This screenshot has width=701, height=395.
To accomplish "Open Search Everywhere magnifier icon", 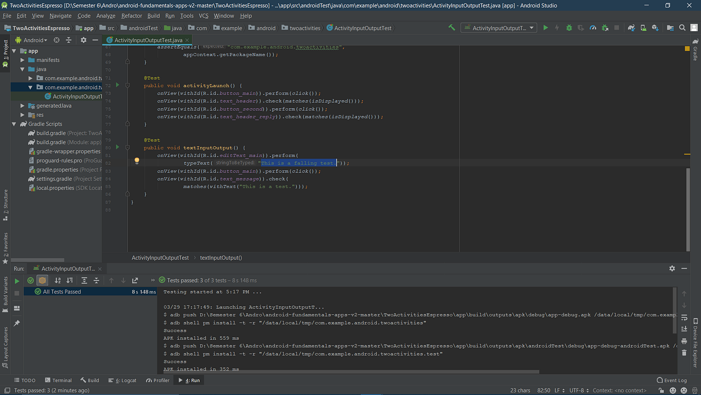I will [682, 28].
